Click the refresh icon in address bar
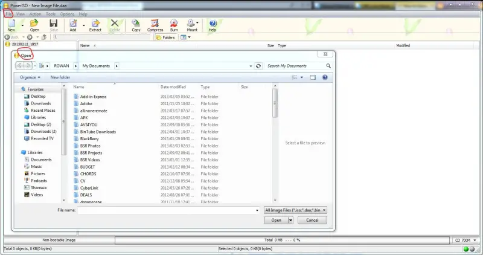This screenshot has width=483, height=255. point(258,66)
